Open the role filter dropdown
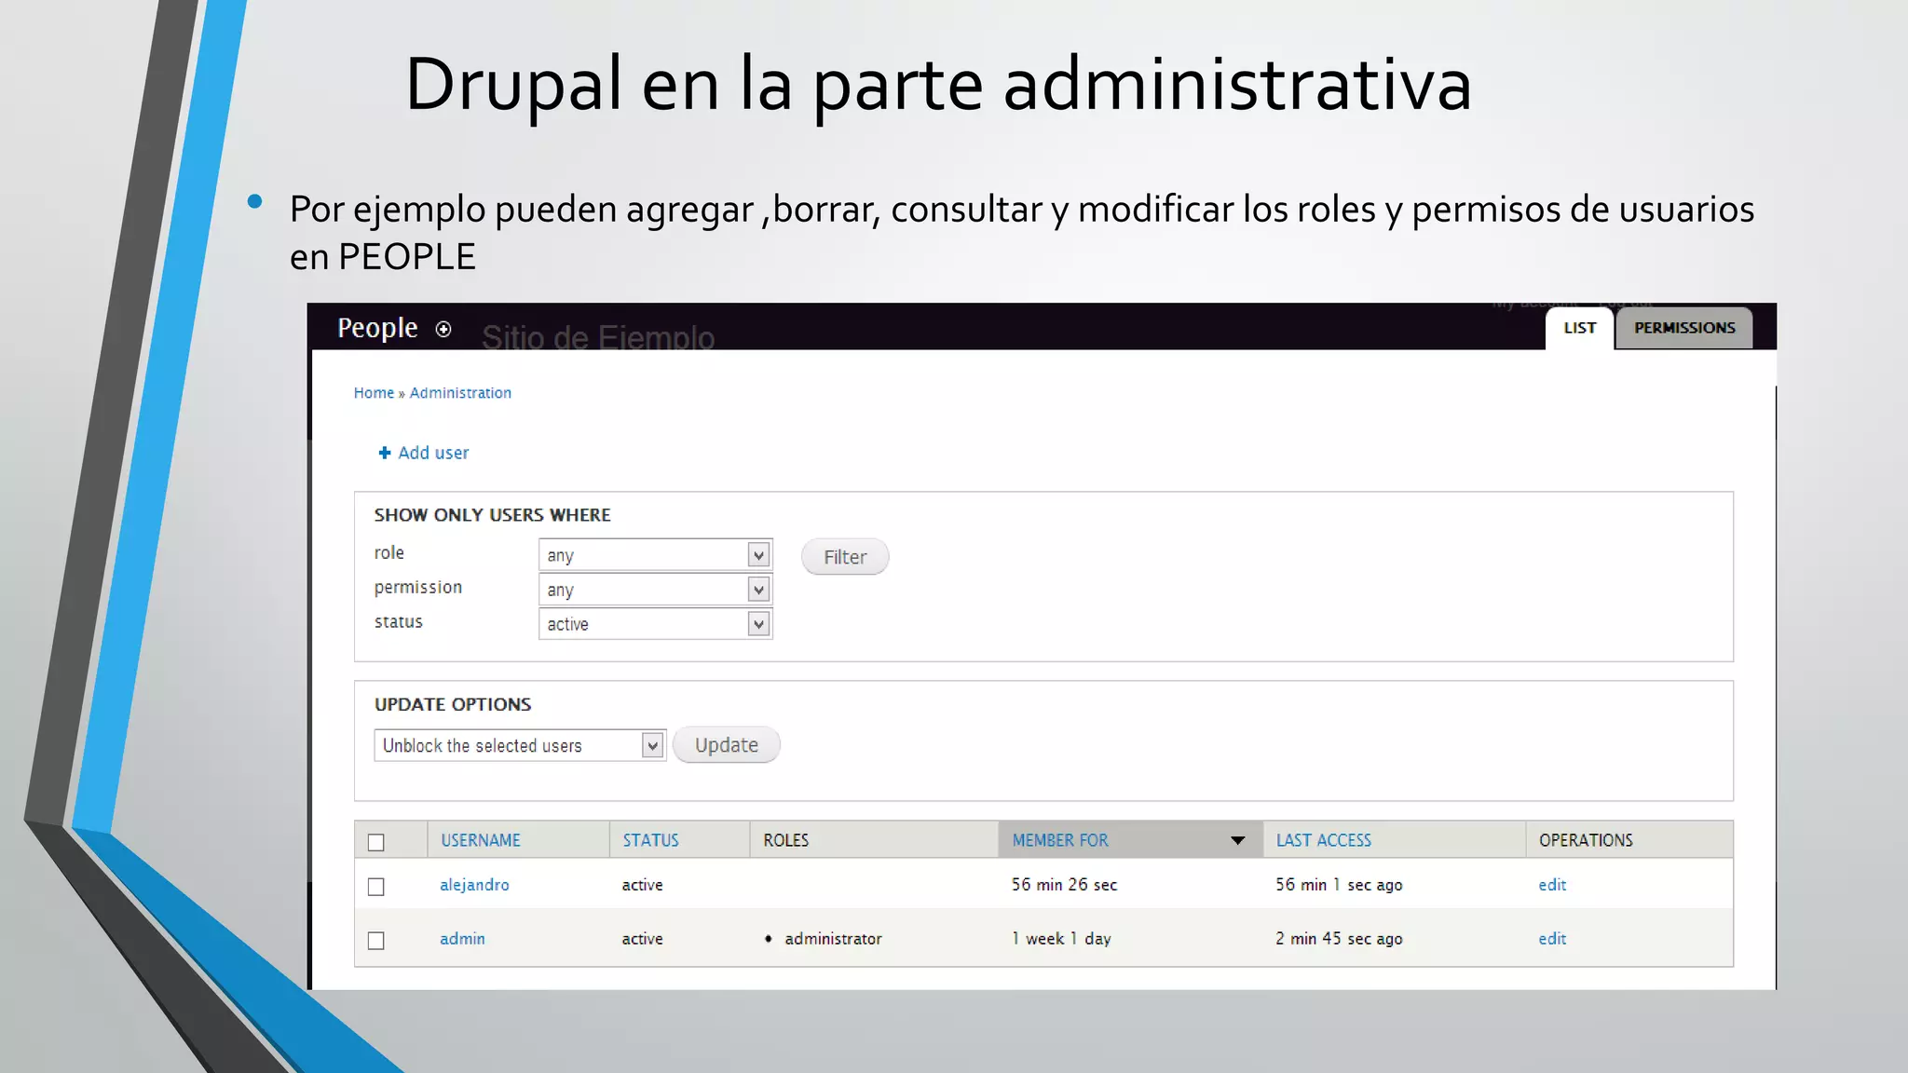This screenshot has height=1073, width=1908. coord(655,555)
